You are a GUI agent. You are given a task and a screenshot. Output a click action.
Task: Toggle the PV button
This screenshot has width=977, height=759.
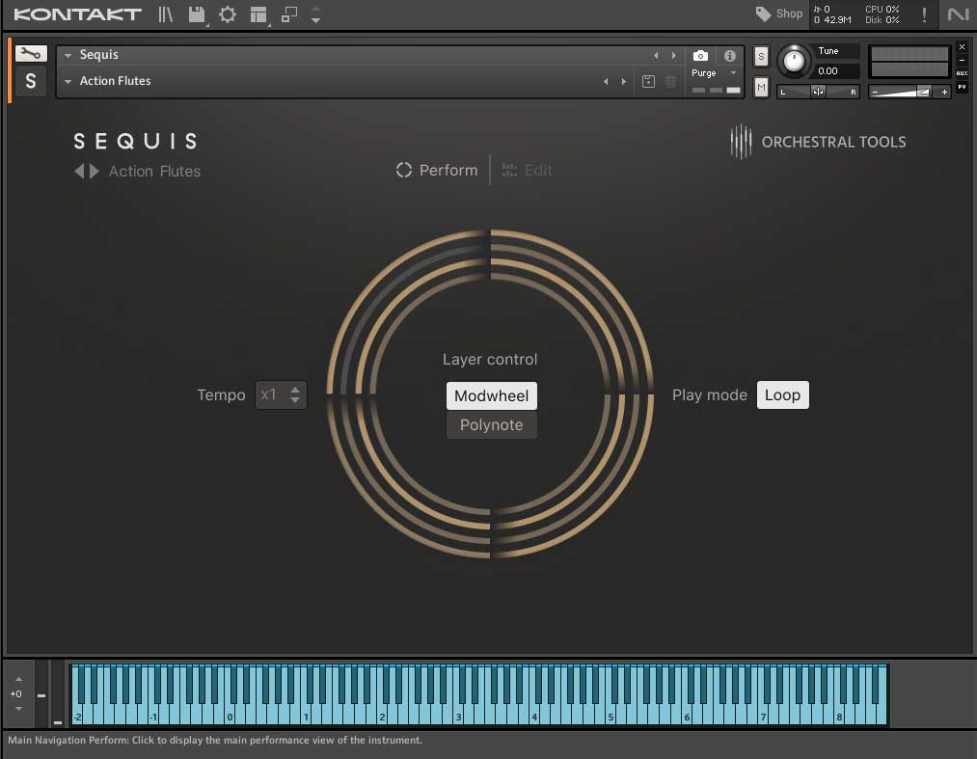pyautogui.click(x=962, y=87)
